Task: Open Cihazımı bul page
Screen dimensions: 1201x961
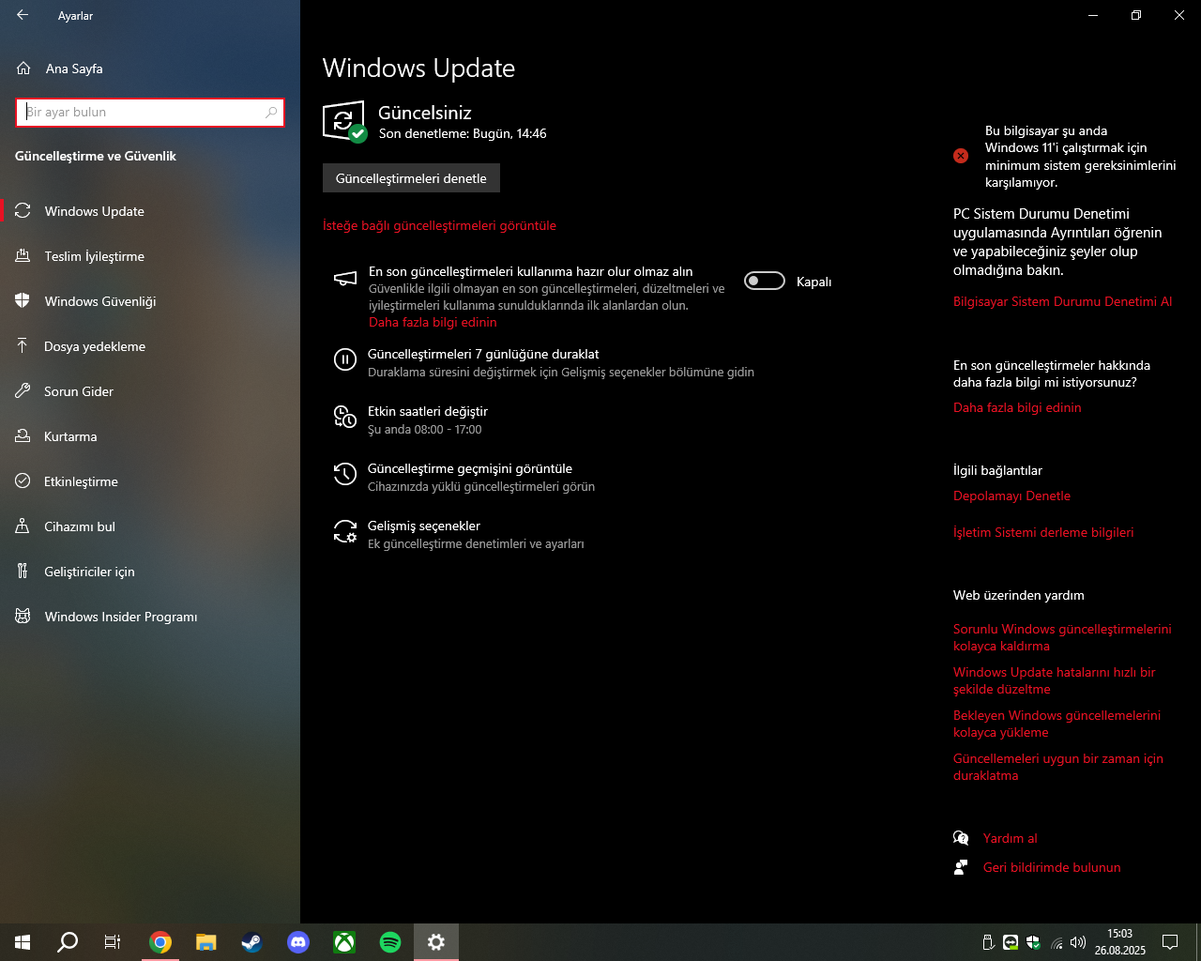Action: [80, 526]
